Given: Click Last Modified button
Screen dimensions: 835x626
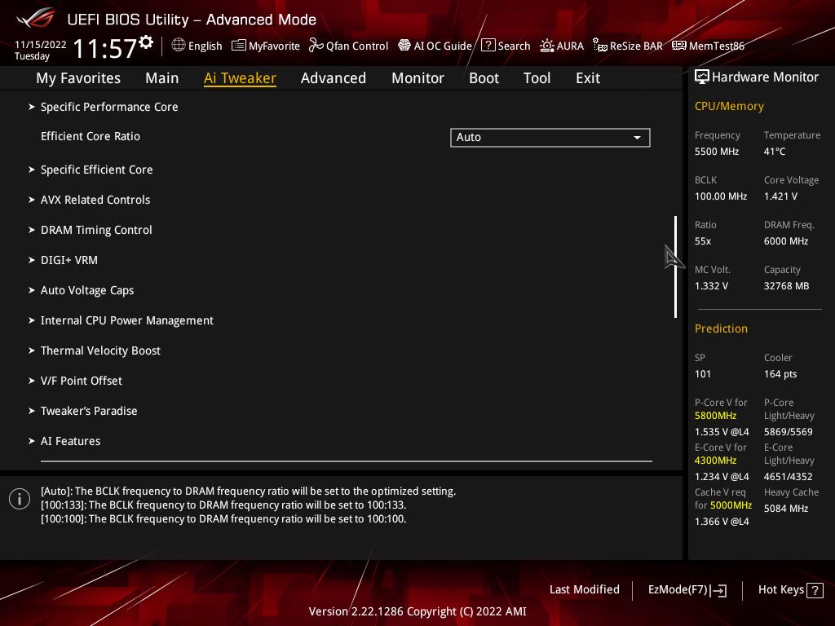Looking at the screenshot, I should [585, 590].
